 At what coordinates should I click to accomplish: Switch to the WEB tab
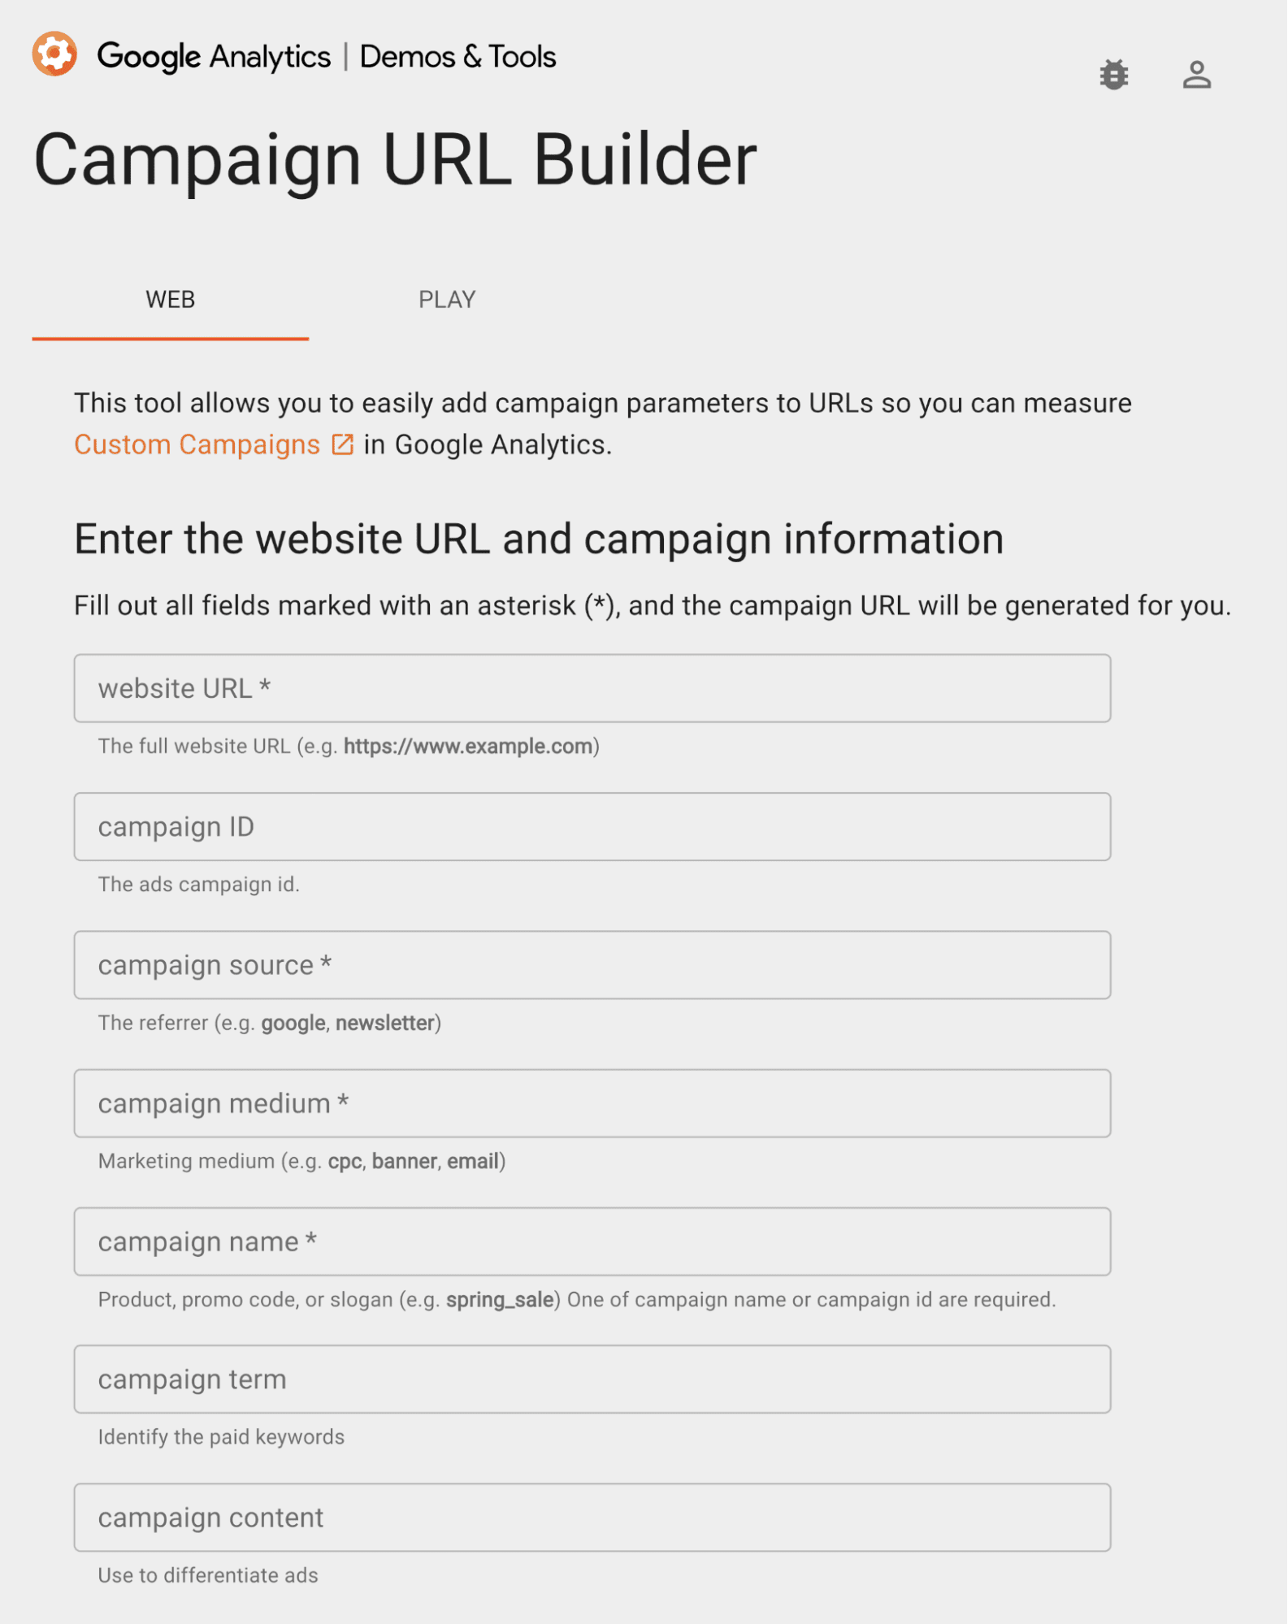[x=171, y=300]
